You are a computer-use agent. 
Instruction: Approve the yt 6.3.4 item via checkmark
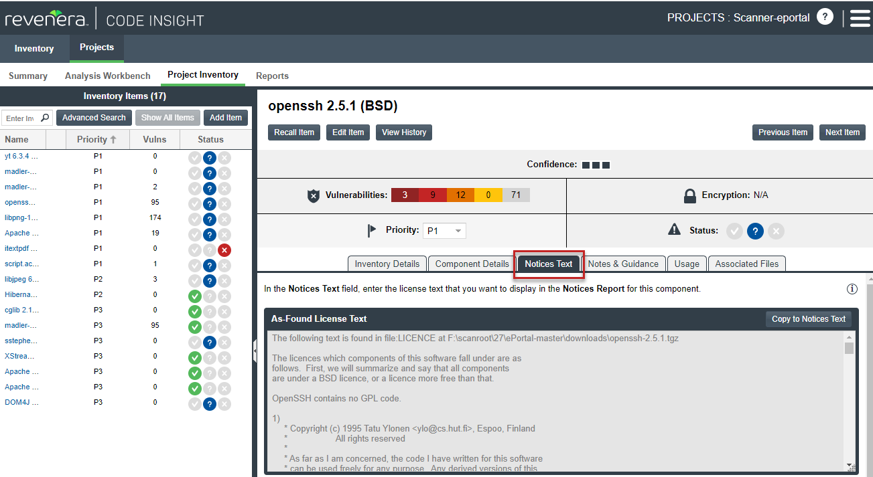coord(195,157)
